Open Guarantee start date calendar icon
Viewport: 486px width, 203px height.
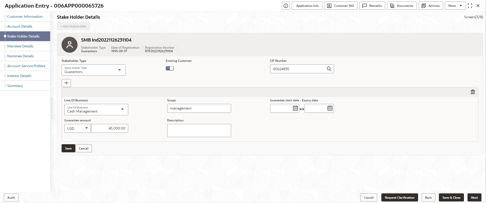(x=295, y=108)
